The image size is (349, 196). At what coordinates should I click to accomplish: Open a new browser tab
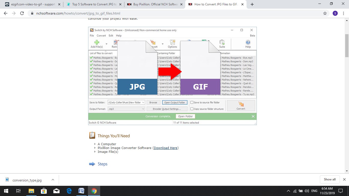click(x=252, y=4)
